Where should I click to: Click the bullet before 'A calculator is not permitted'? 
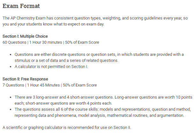point(11,67)
